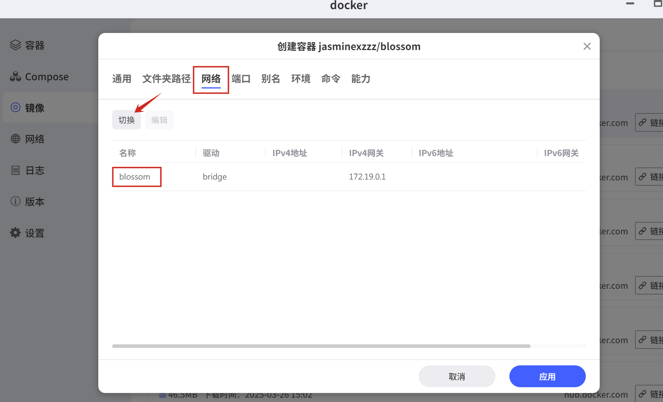Click the Network globe icon in sidebar

point(16,139)
